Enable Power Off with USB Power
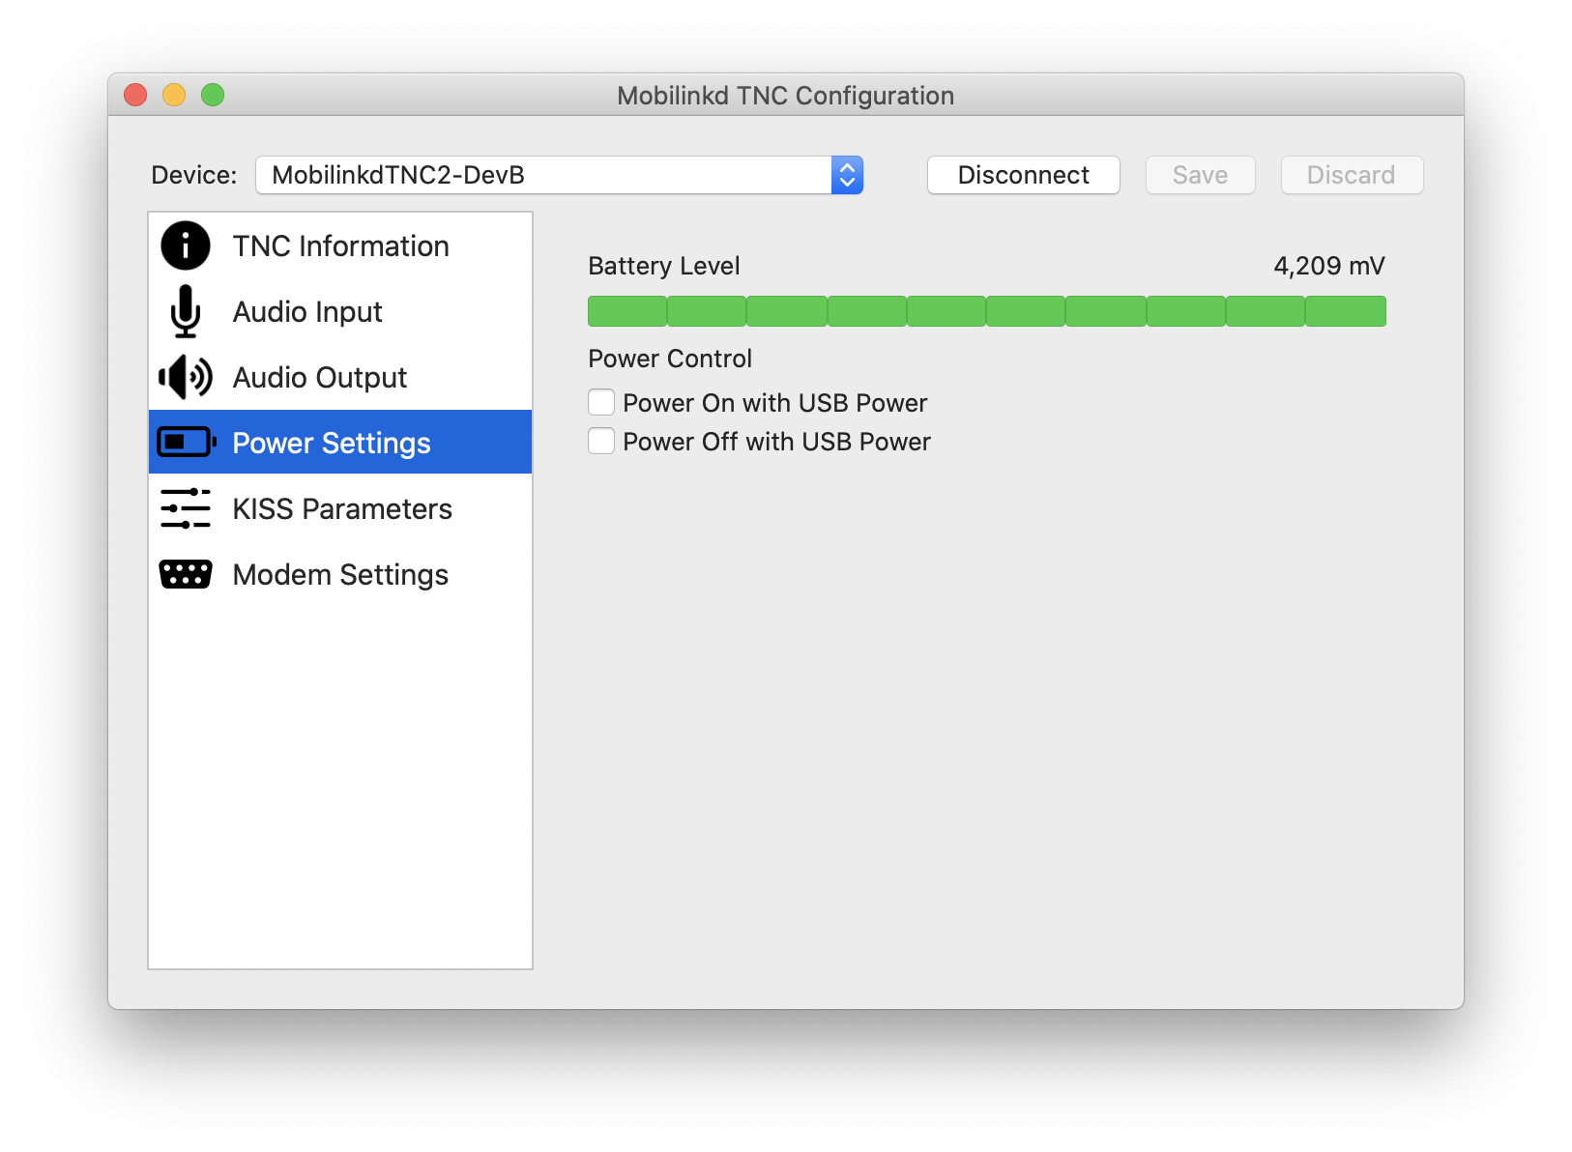Viewport: 1572px width, 1152px height. [601, 441]
